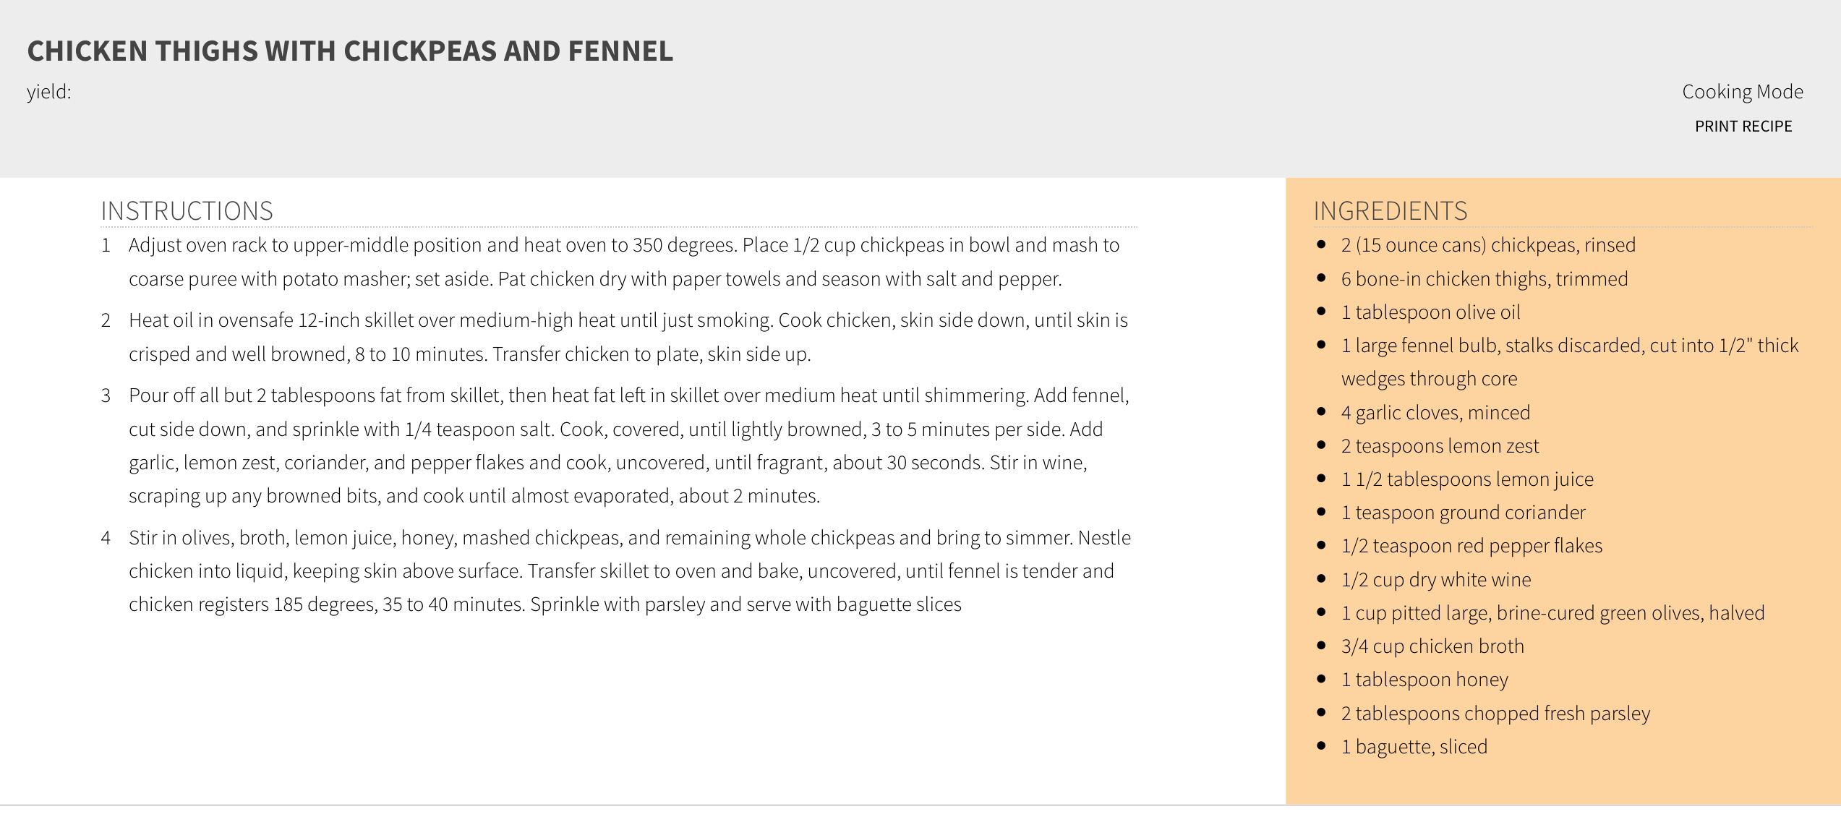
Task: Select the 1 tablespoon olive oil item
Action: point(1430,312)
